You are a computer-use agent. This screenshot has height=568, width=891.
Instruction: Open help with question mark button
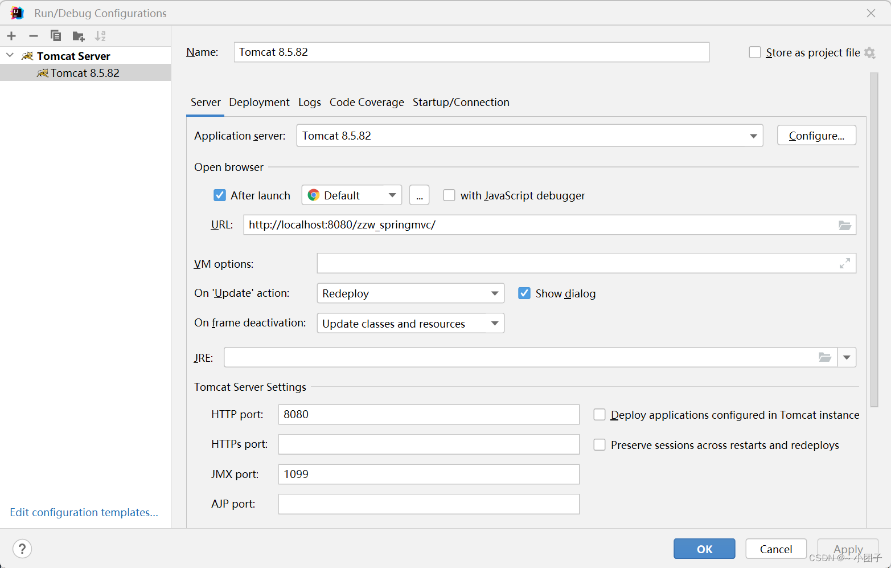click(x=22, y=549)
